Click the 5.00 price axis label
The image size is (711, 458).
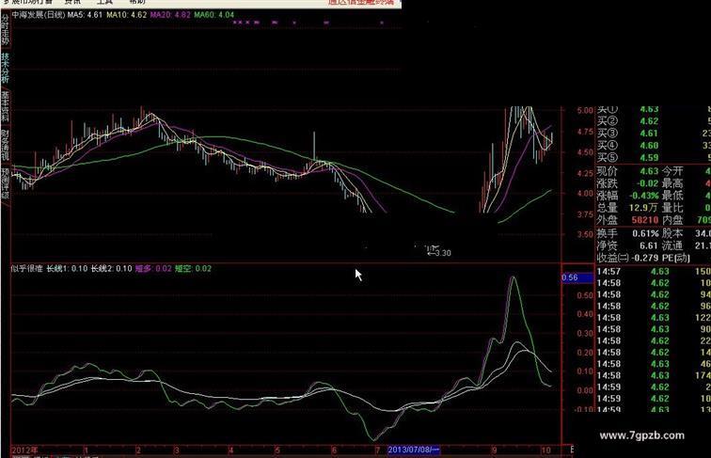[585, 111]
